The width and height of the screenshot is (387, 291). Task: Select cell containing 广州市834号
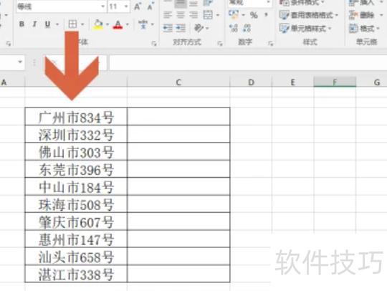pyautogui.click(x=76, y=117)
